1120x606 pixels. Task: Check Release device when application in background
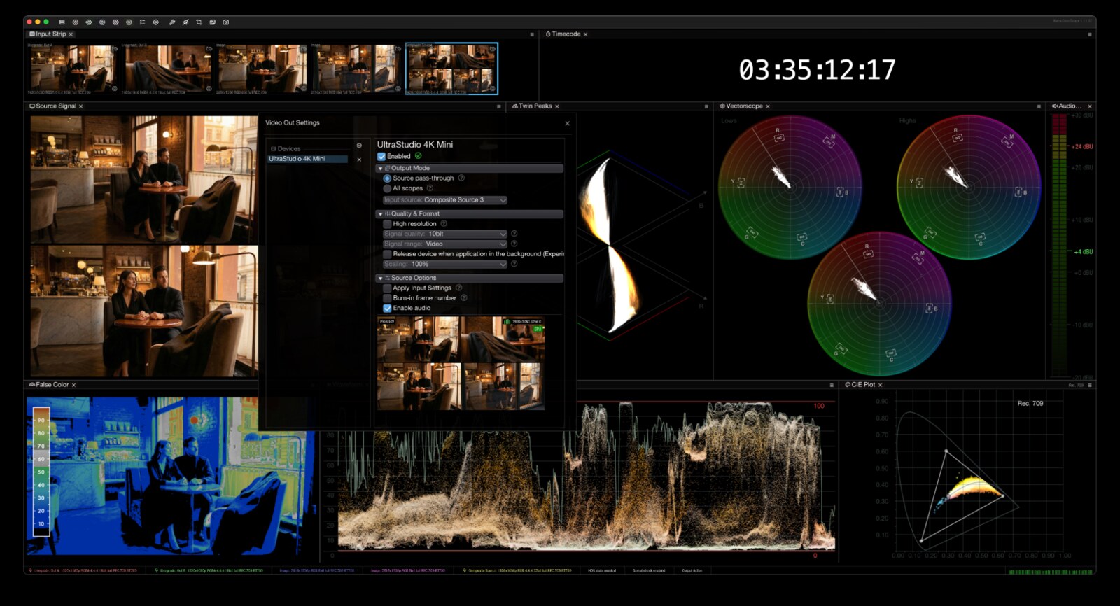pos(387,254)
